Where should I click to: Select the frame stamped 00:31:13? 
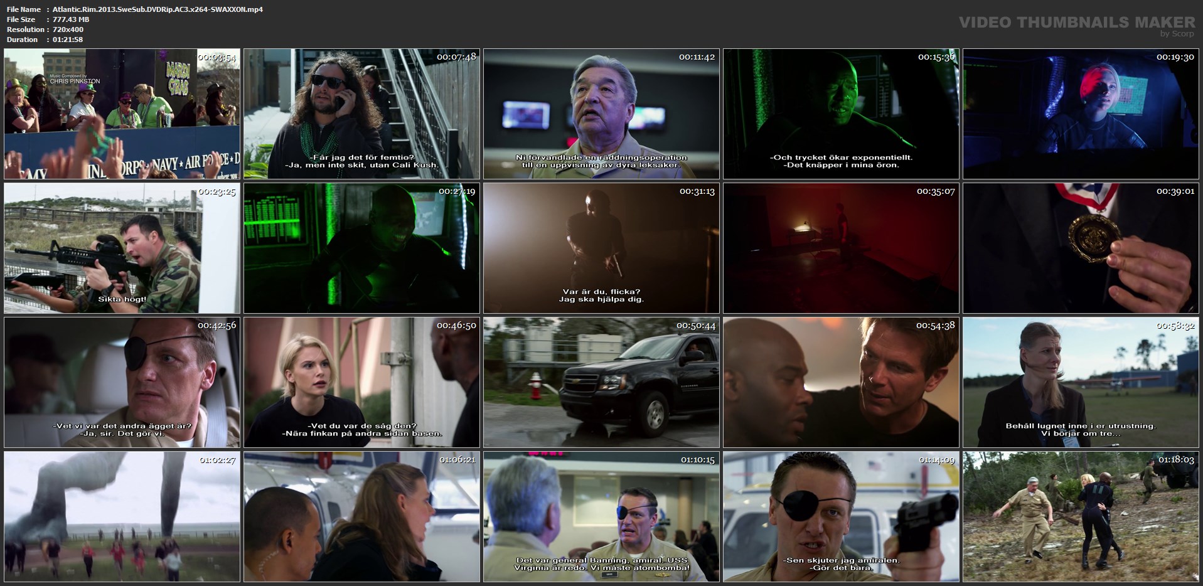pos(601,248)
